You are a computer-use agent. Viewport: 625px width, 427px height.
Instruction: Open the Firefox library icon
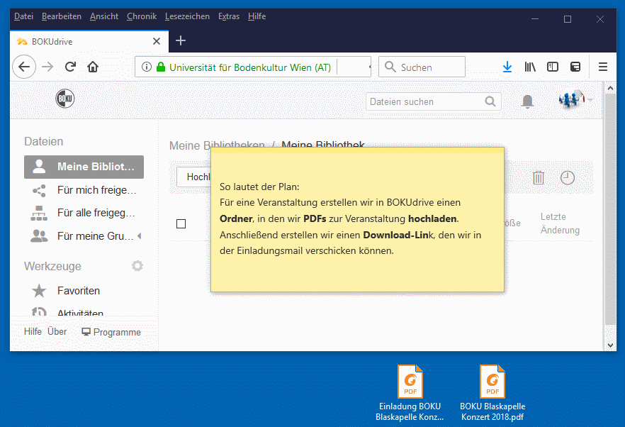(530, 67)
